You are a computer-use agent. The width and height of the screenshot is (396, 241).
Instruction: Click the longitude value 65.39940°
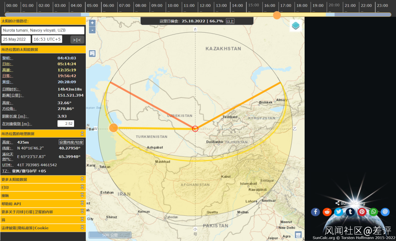69,156
